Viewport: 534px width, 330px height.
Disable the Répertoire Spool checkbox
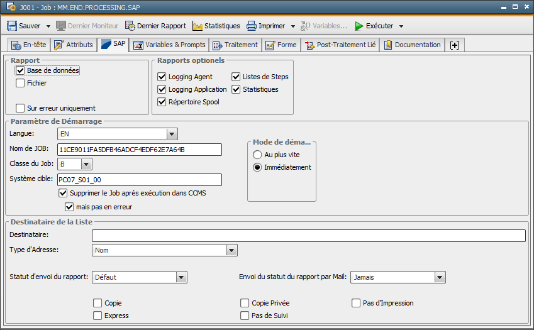tap(162, 102)
